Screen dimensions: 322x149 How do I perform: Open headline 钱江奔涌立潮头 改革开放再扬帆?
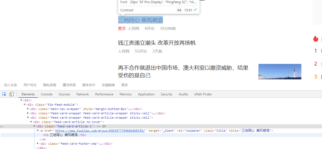157,43
